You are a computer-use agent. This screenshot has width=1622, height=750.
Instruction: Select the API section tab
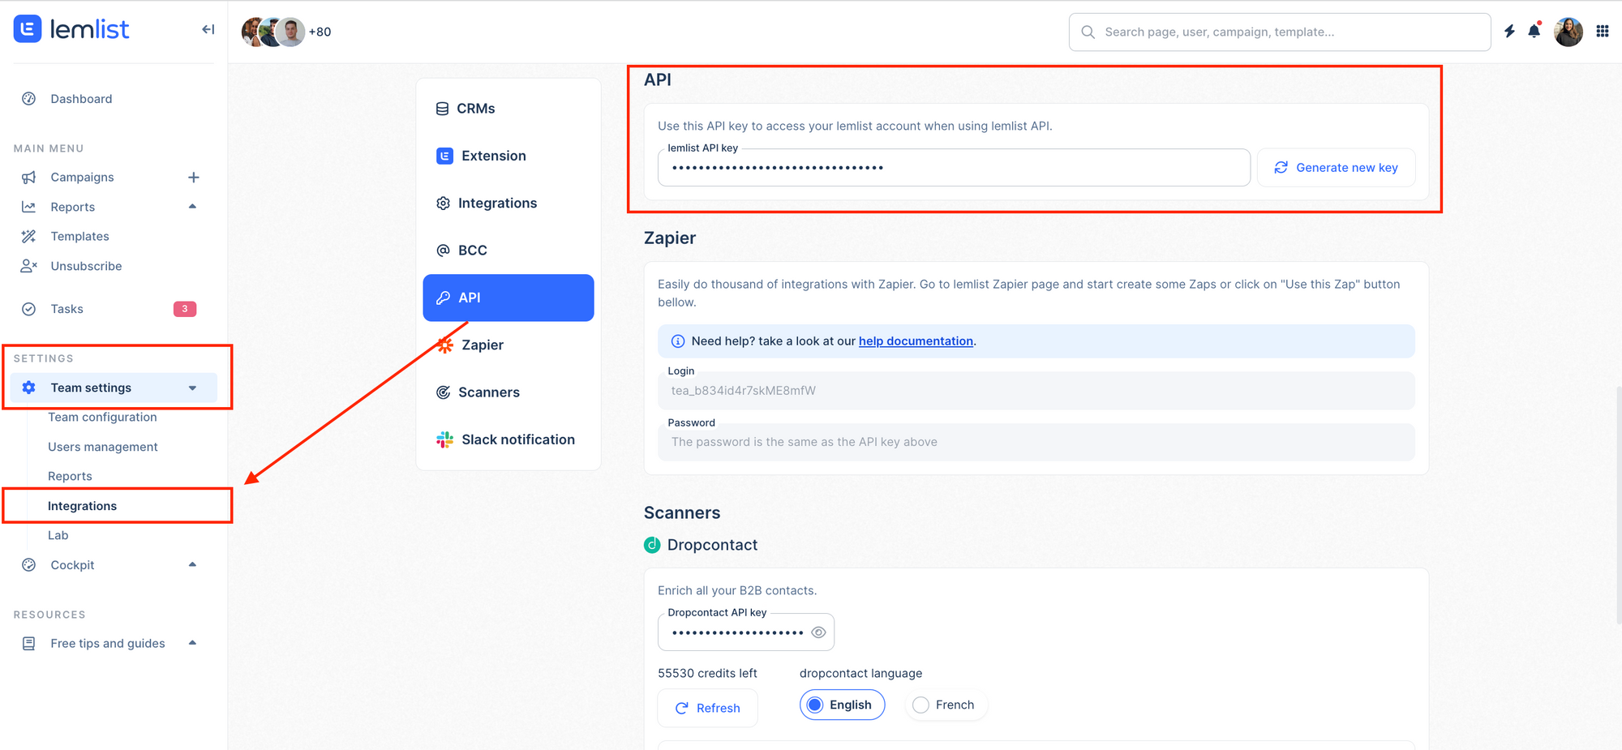[x=508, y=298]
